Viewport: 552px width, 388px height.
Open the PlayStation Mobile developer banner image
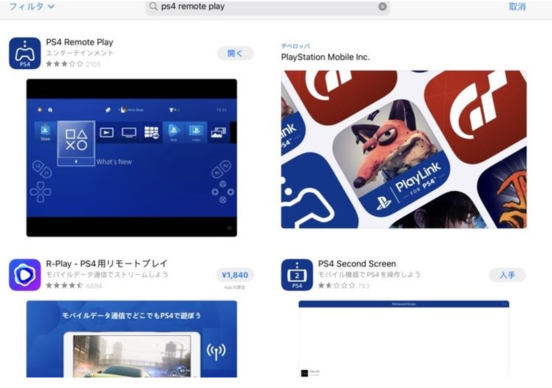[404, 150]
